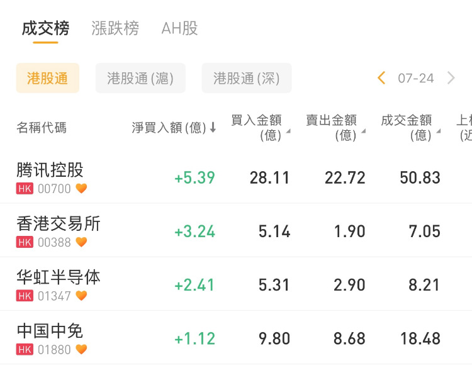The height and width of the screenshot is (368, 472).
Task: Click turnover value 50.83
Action: 420,177
